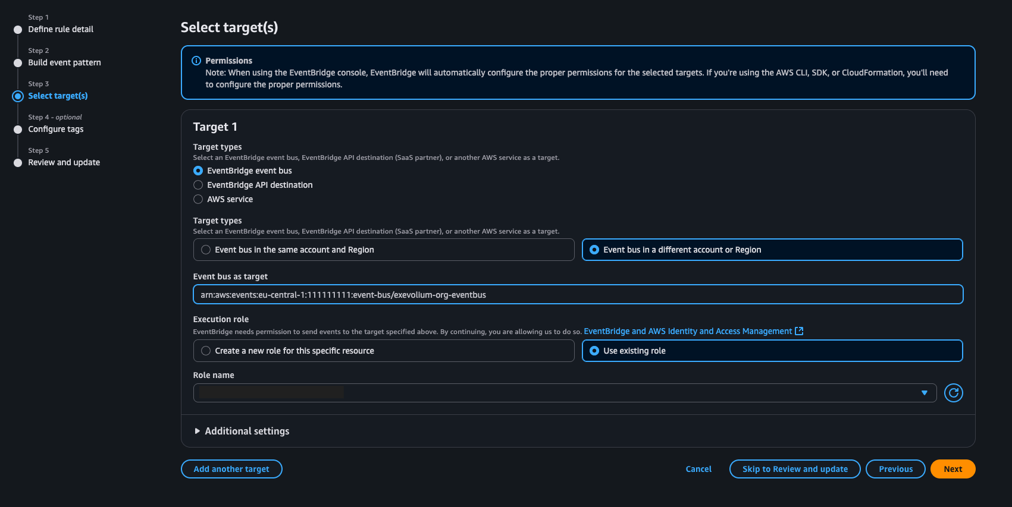Screen dimensions: 1012x507
Task: Click the orange Next button
Action: [953, 469]
